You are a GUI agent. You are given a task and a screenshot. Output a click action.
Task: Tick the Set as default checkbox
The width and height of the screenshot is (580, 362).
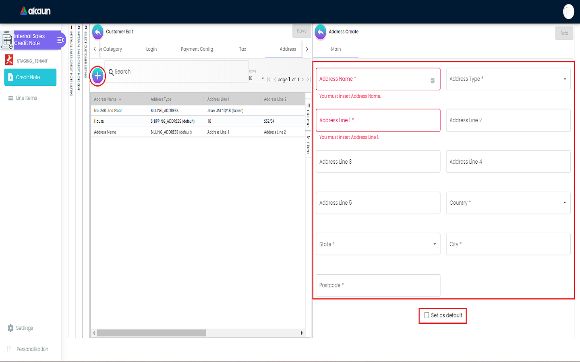click(x=427, y=315)
